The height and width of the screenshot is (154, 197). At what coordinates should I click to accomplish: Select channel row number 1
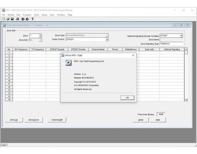click(9, 52)
